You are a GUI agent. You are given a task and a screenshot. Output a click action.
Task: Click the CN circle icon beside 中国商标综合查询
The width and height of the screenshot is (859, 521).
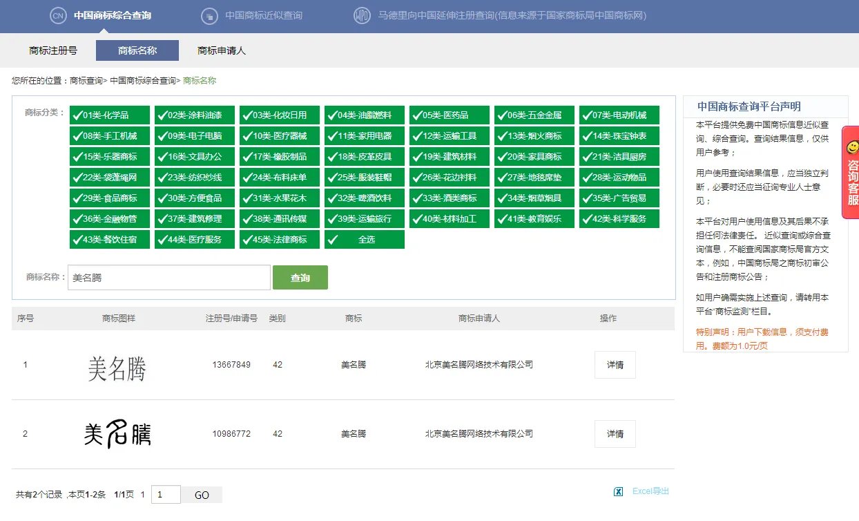(58, 15)
